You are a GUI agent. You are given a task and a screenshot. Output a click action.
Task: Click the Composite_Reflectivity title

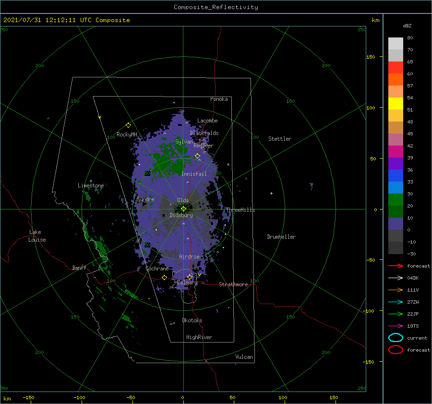[216, 7]
